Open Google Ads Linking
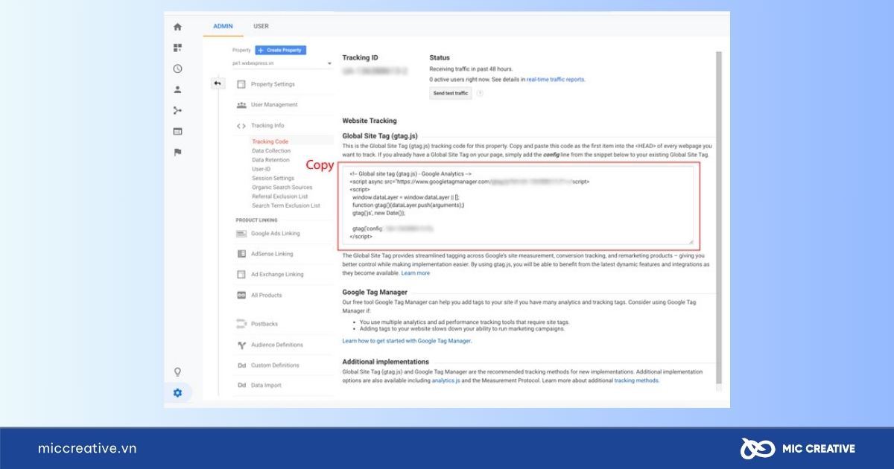This screenshot has width=894, height=469. coord(276,233)
